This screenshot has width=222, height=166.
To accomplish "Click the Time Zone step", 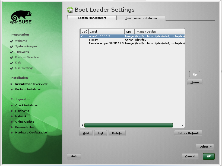I will (x=22, y=52).
